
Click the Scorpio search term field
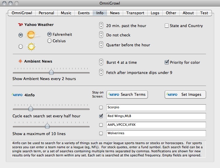156,107
